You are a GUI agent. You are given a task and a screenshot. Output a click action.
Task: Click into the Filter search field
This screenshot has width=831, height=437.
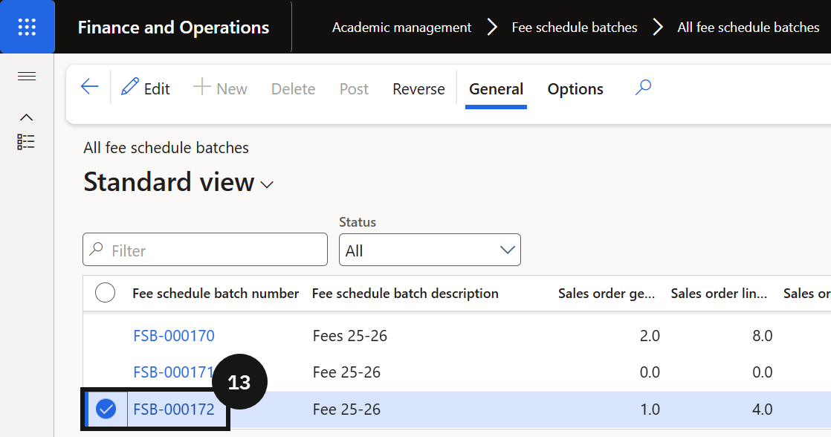tap(205, 250)
